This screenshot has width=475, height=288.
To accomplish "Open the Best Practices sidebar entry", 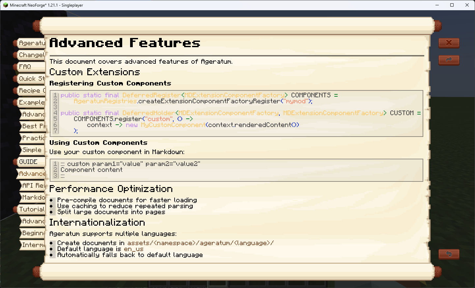I will tap(32, 126).
